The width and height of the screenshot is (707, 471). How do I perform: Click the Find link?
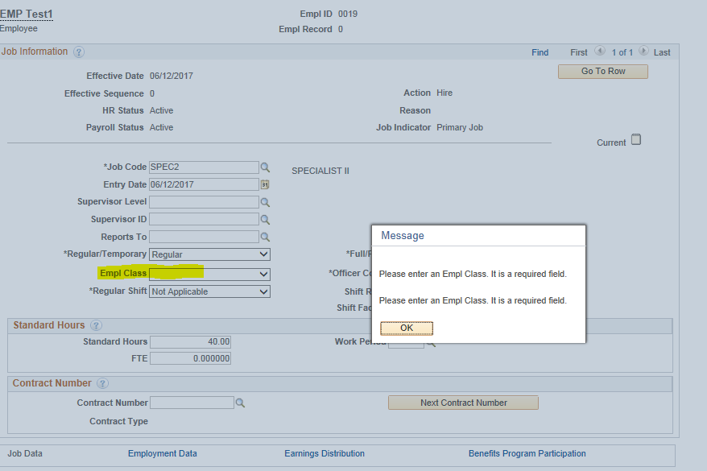(x=540, y=51)
